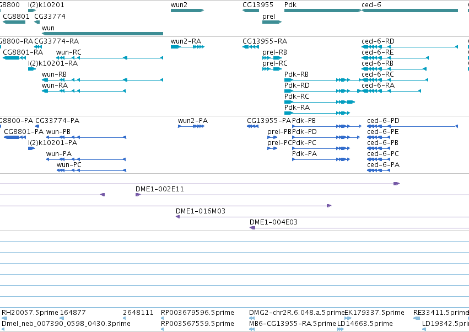
Task: Open transcript ced-6-RC
Action: click(378, 74)
